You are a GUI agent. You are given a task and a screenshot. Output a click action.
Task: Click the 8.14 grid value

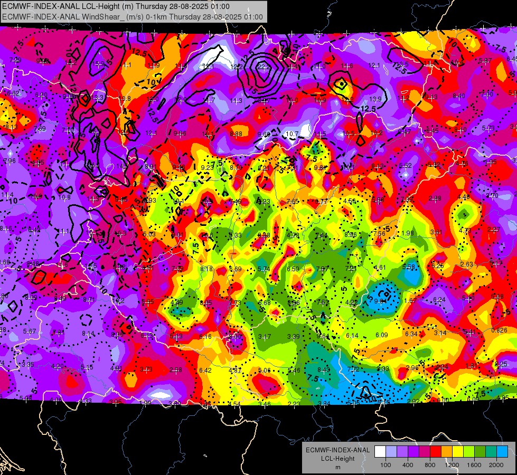[x=88, y=334]
